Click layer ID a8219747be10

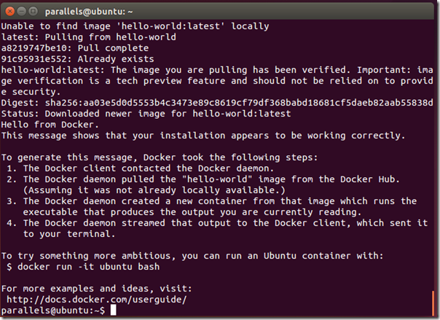coord(34,48)
